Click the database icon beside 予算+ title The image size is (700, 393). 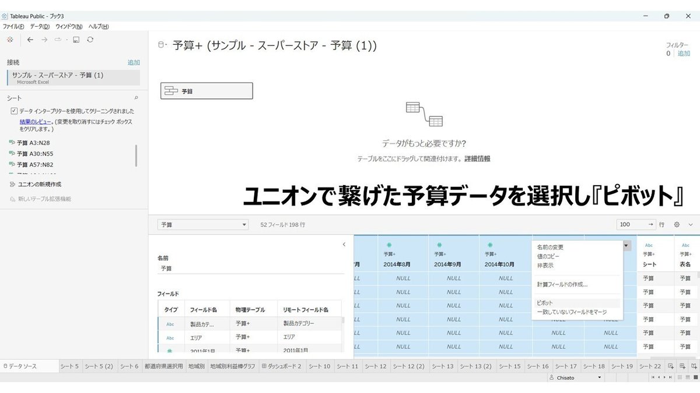(x=162, y=45)
